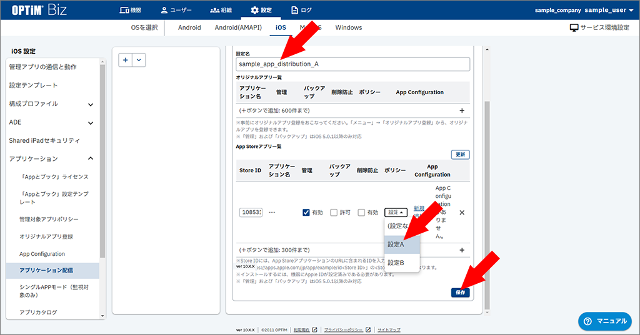Open dropdown arrow beside plus button
The image size is (640, 335).
click(x=139, y=60)
